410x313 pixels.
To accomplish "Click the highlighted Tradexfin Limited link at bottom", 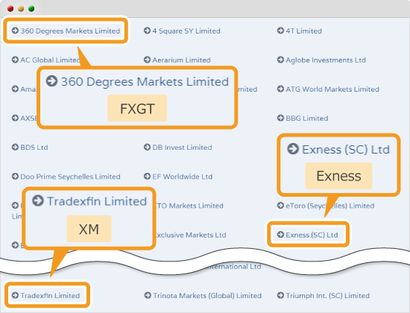I will [x=50, y=295].
